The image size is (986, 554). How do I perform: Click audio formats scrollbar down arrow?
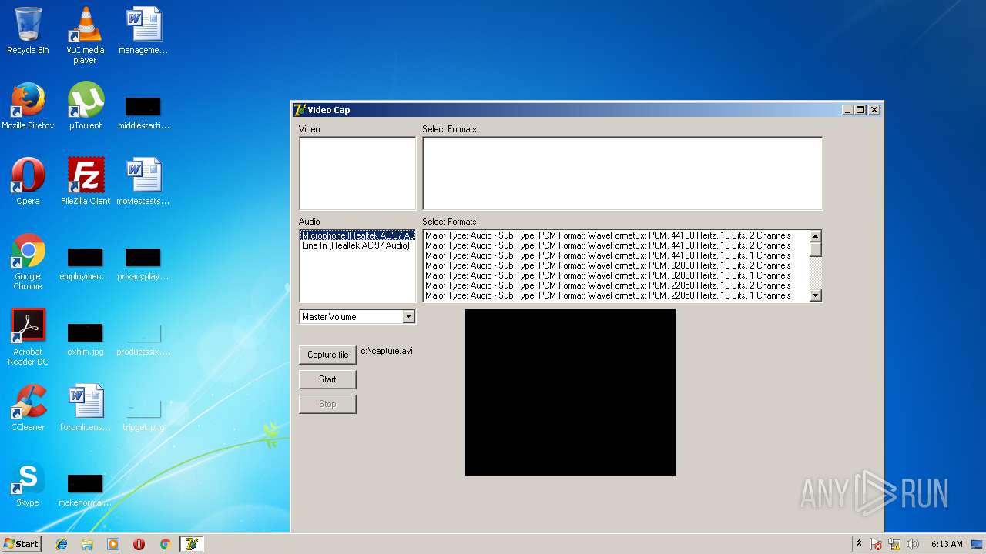[816, 295]
